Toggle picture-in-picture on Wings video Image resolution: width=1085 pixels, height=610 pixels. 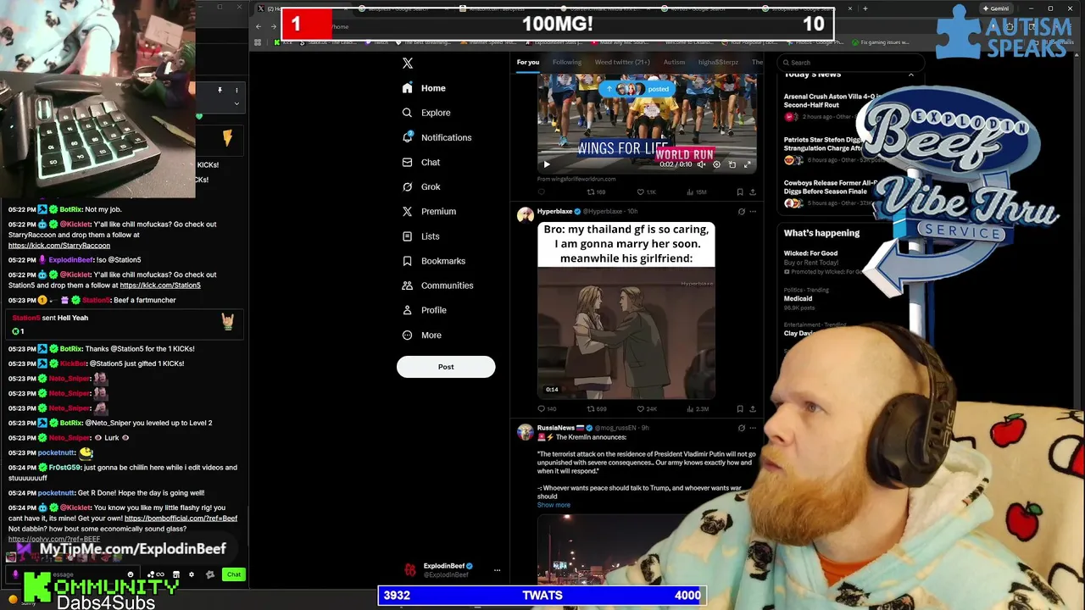(732, 164)
